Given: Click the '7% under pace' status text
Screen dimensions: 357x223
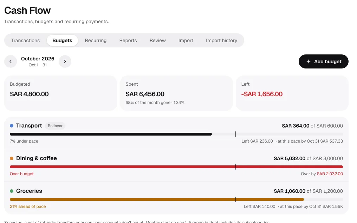Looking at the screenshot, I should tap(24, 141).
